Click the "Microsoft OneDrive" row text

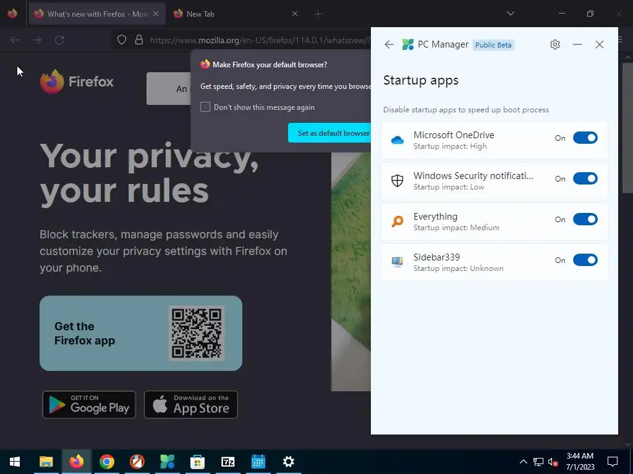click(x=454, y=135)
